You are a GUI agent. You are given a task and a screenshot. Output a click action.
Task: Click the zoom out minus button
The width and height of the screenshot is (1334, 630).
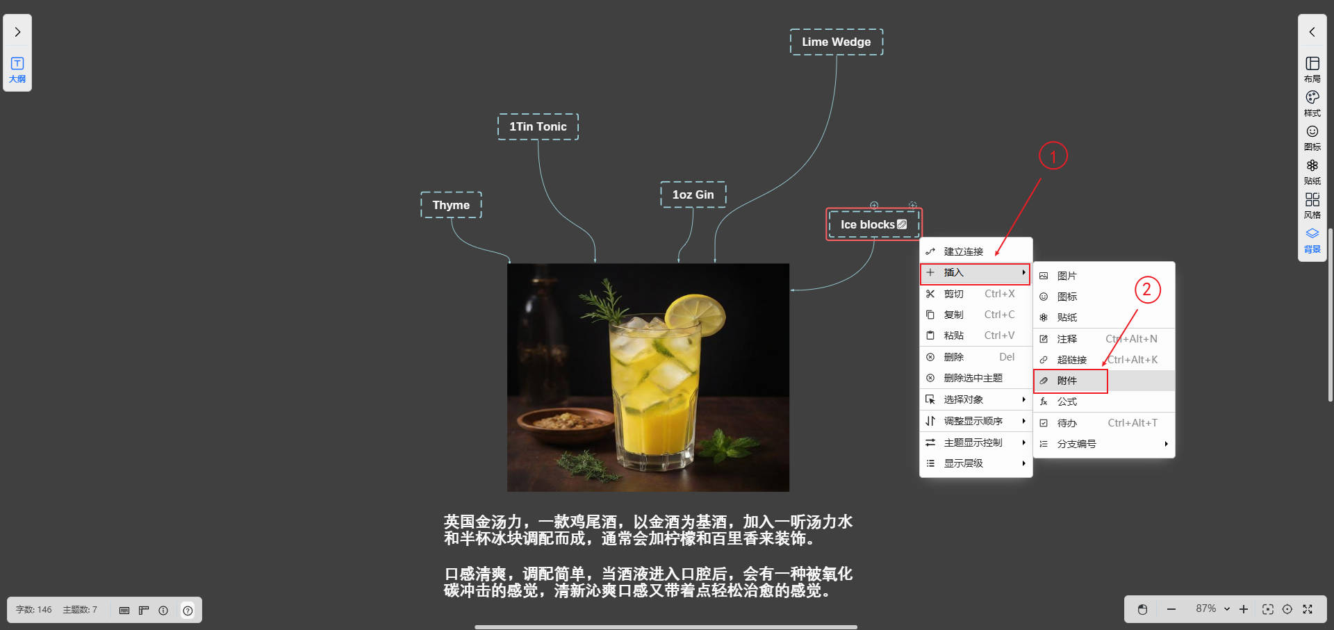tap(1171, 609)
